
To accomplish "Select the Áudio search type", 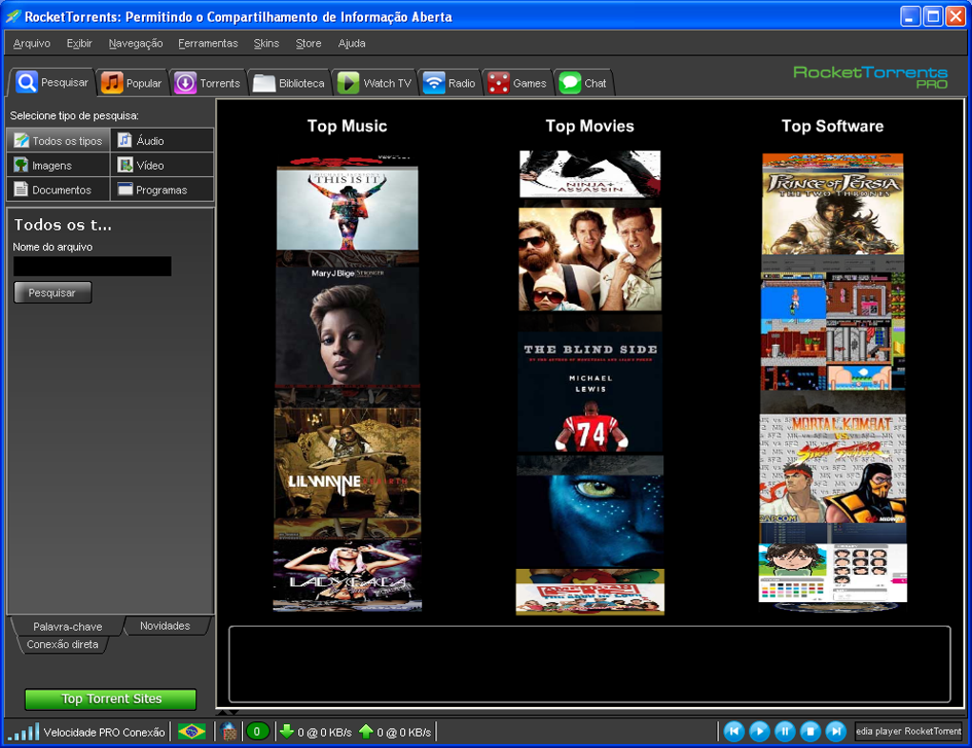I will pyautogui.click(x=162, y=141).
